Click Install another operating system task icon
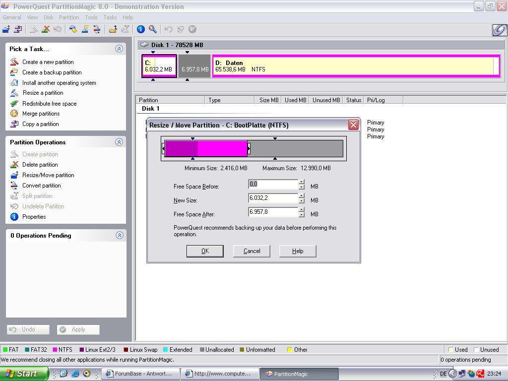This screenshot has width=508, height=381. point(14,83)
